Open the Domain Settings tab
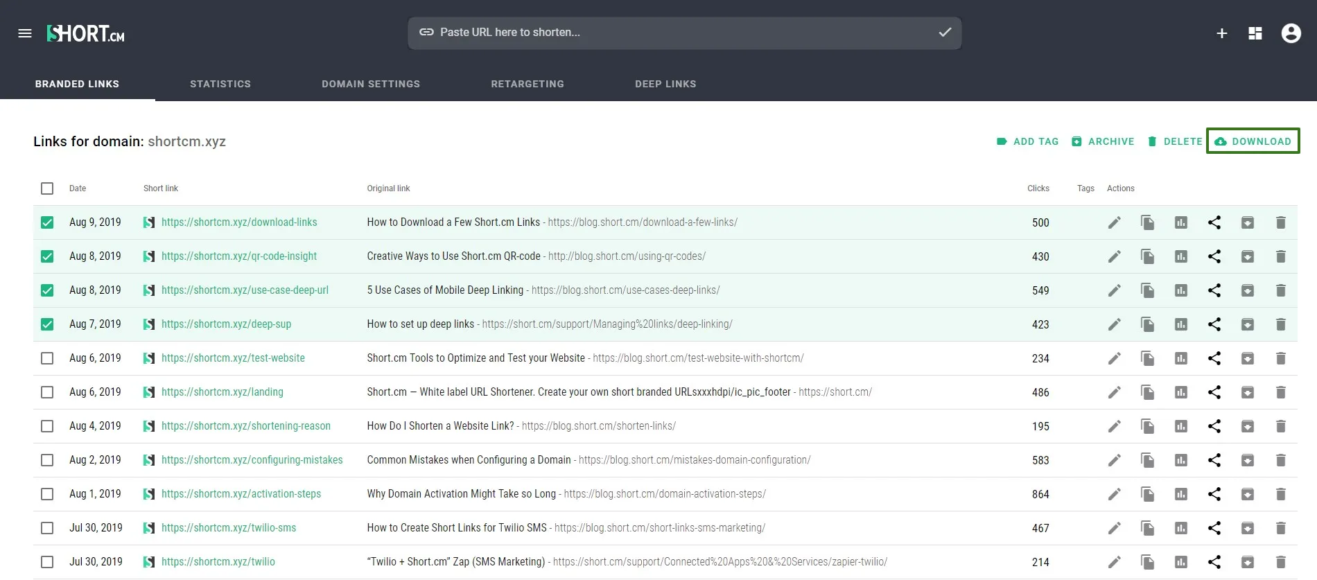The height and width of the screenshot is (580, 1317). [x=371, y=84]
